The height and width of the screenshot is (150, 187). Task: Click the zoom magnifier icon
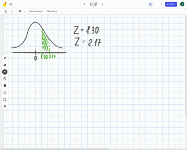point(20,11)
